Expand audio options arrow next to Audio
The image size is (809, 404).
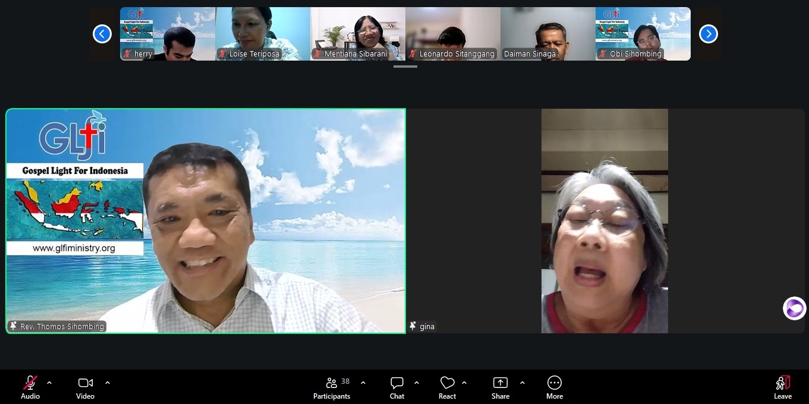(49, 383)
